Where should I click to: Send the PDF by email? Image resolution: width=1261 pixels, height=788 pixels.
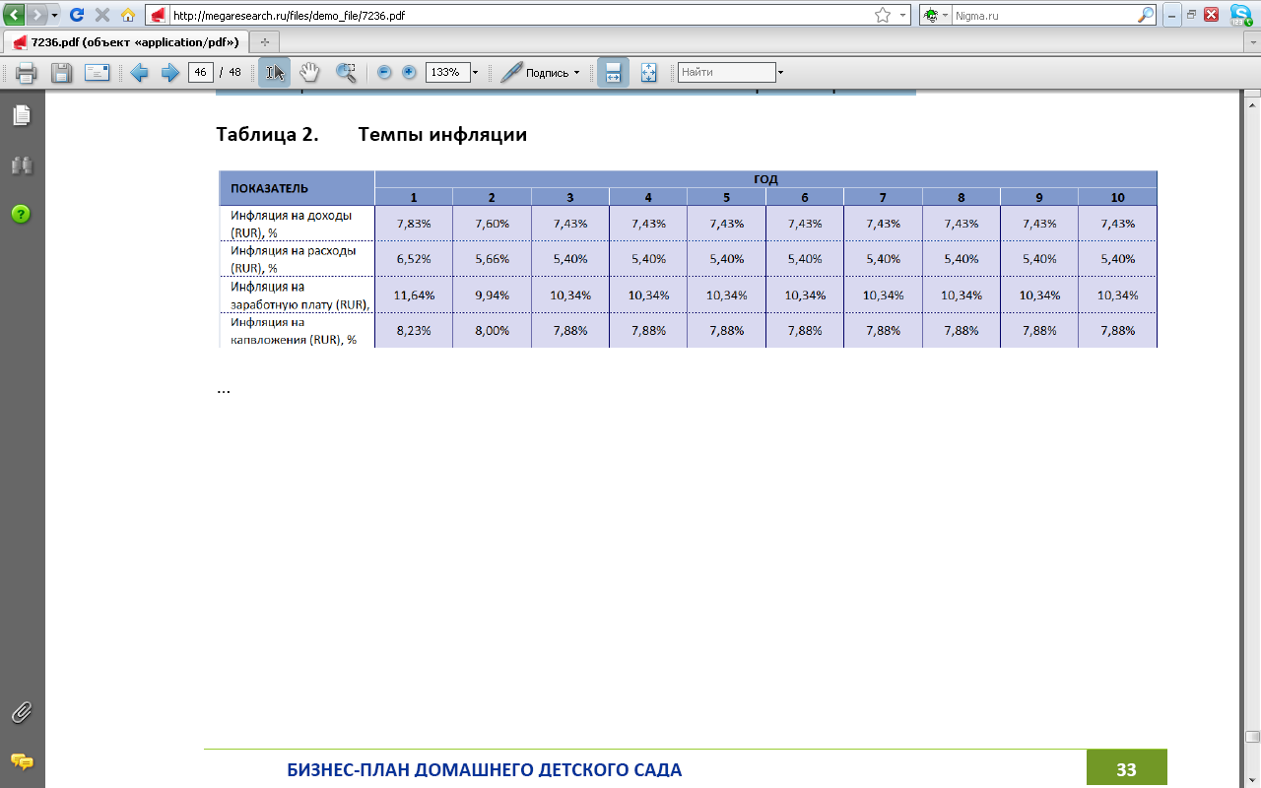pyautogui.click(x=97, y=73)
